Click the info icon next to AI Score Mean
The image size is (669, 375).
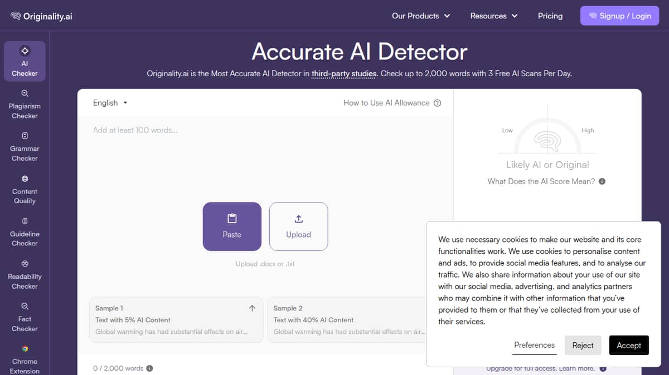602,181
